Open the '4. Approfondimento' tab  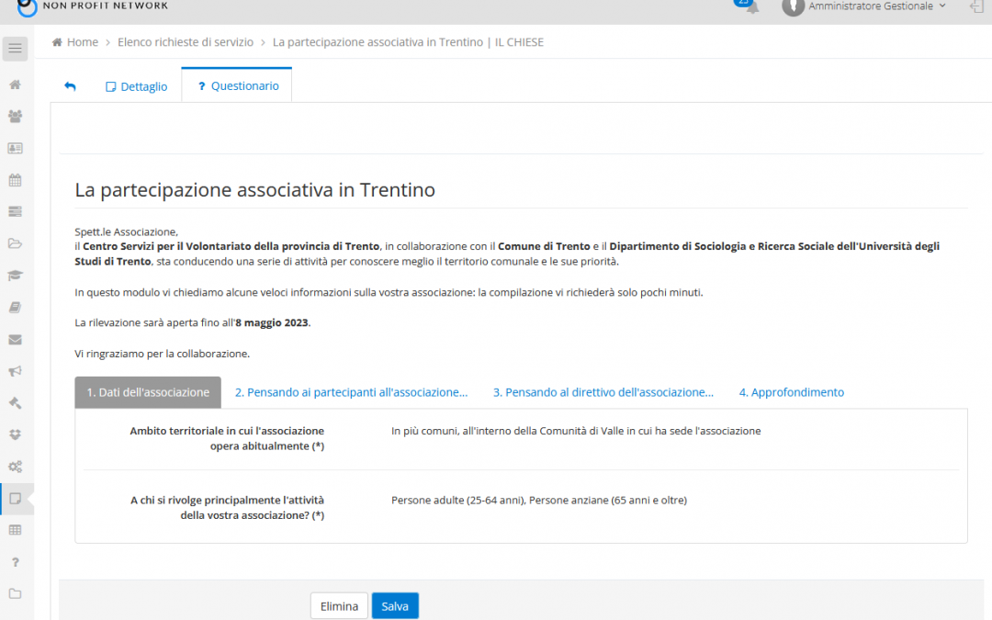(792, 392)
